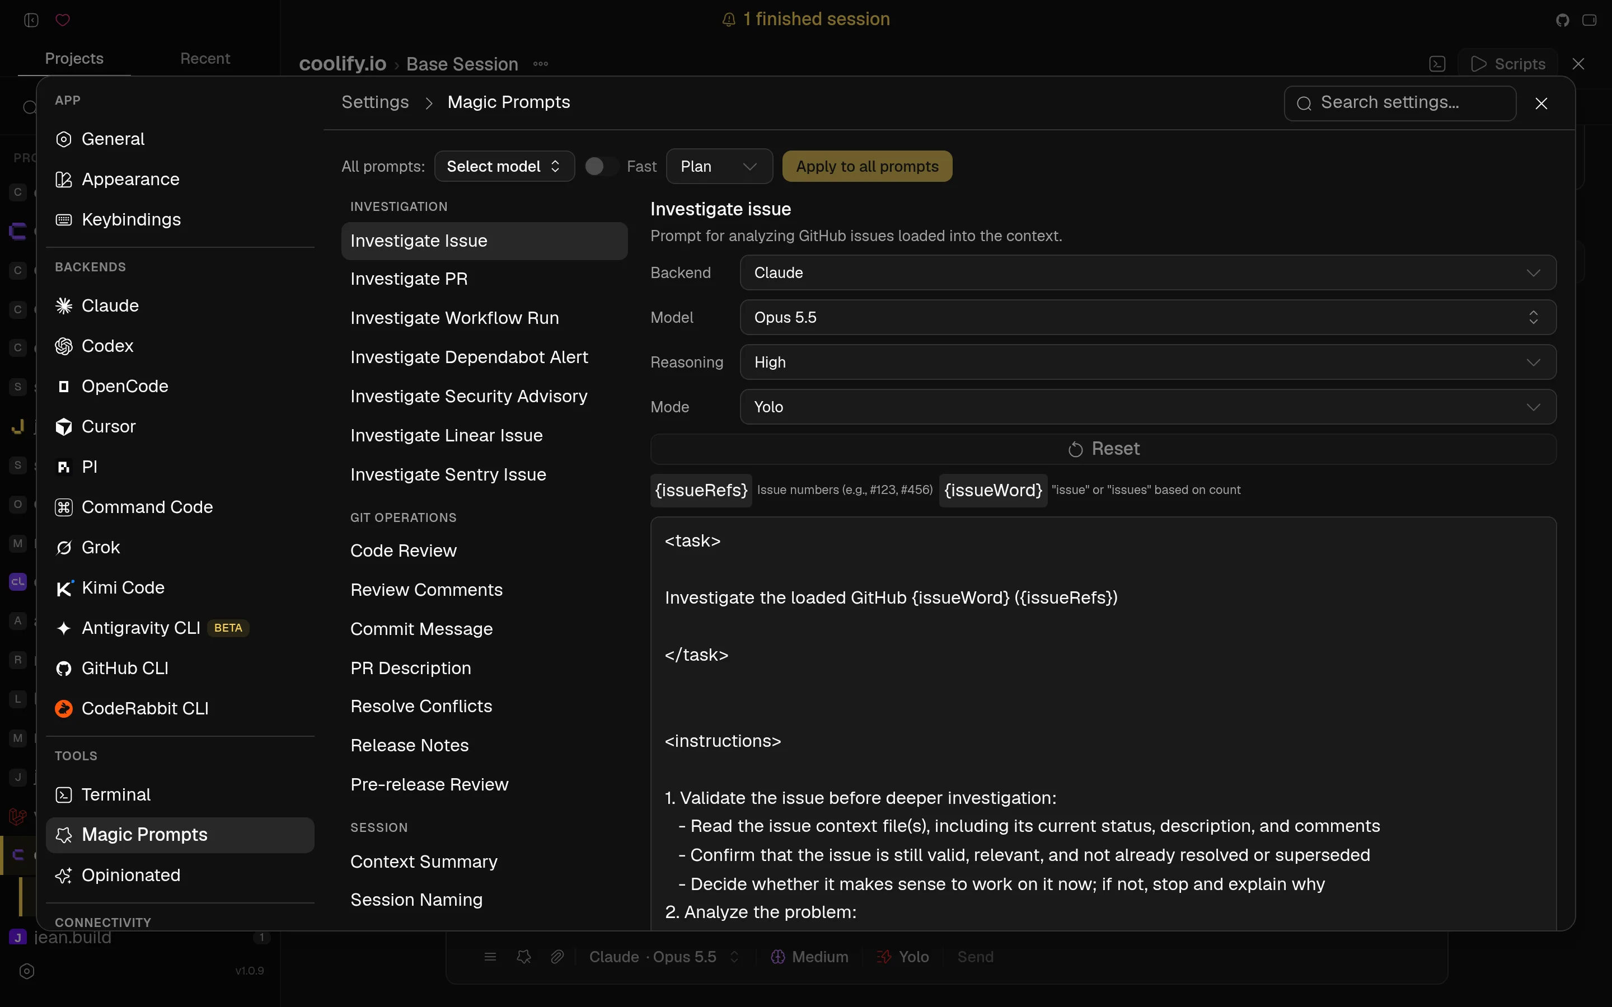Close the settings dialog
Image resolution: width=1612 pixels, height=1007 pixels.
[1541, 103]
